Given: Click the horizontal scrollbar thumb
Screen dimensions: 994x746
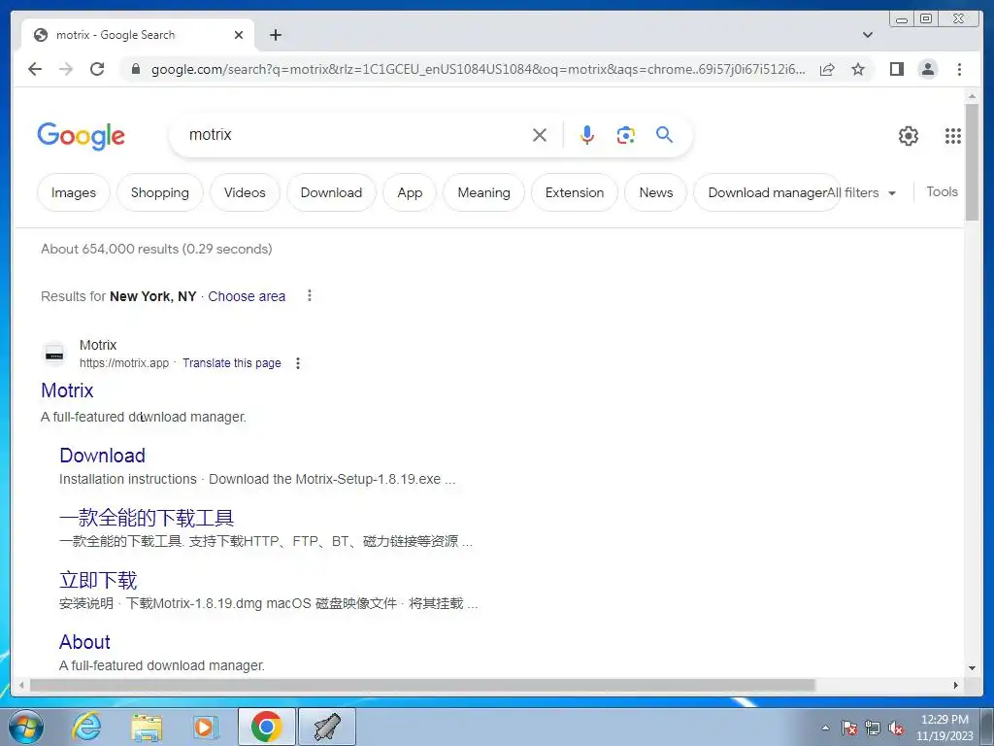Looking at the screenshot, I should (422, 685).
